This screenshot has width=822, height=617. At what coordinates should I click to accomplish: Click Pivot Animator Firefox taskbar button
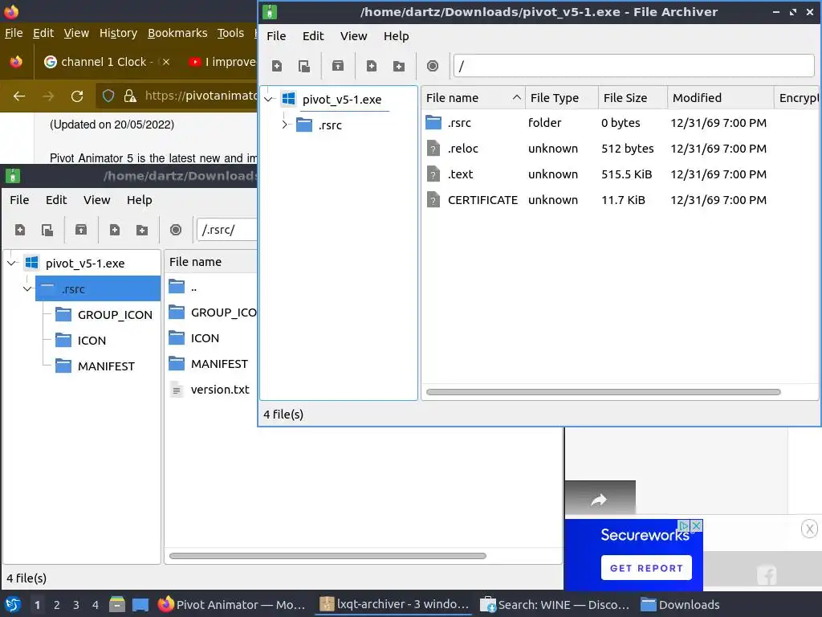(233, 605)
